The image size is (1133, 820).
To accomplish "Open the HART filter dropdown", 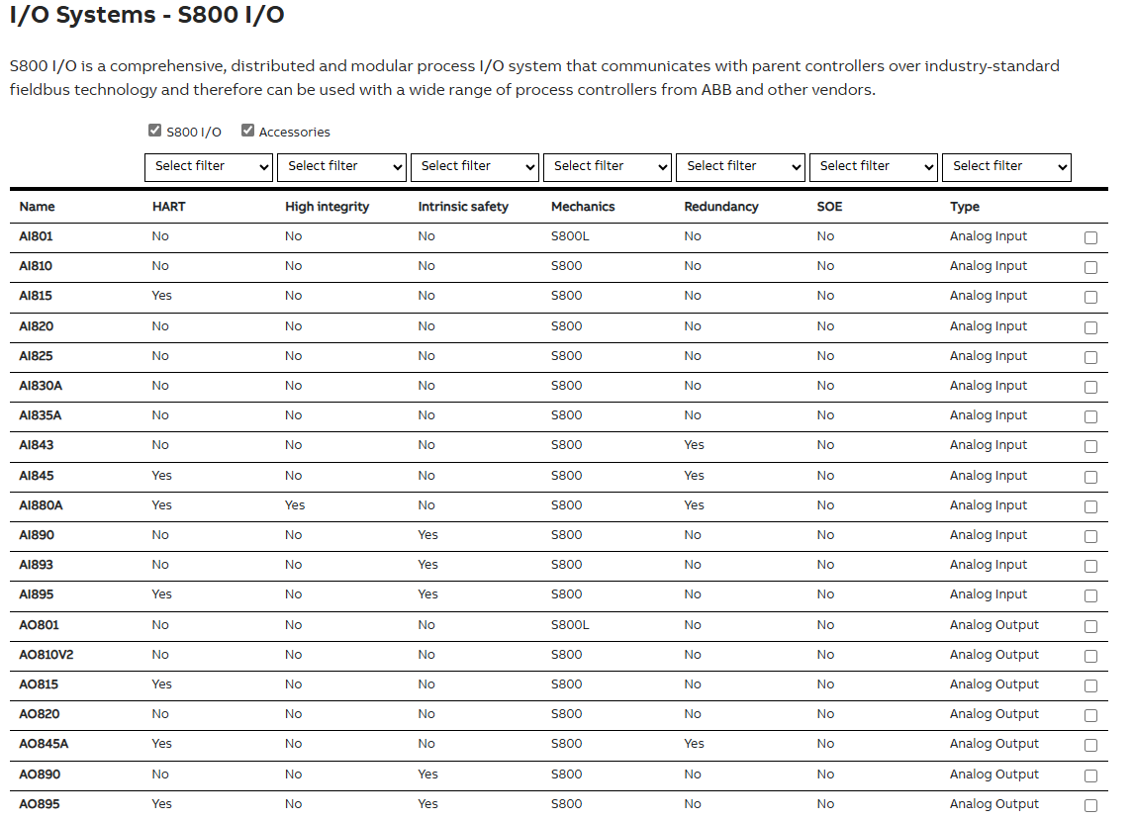I will click(x=209, y=167).
